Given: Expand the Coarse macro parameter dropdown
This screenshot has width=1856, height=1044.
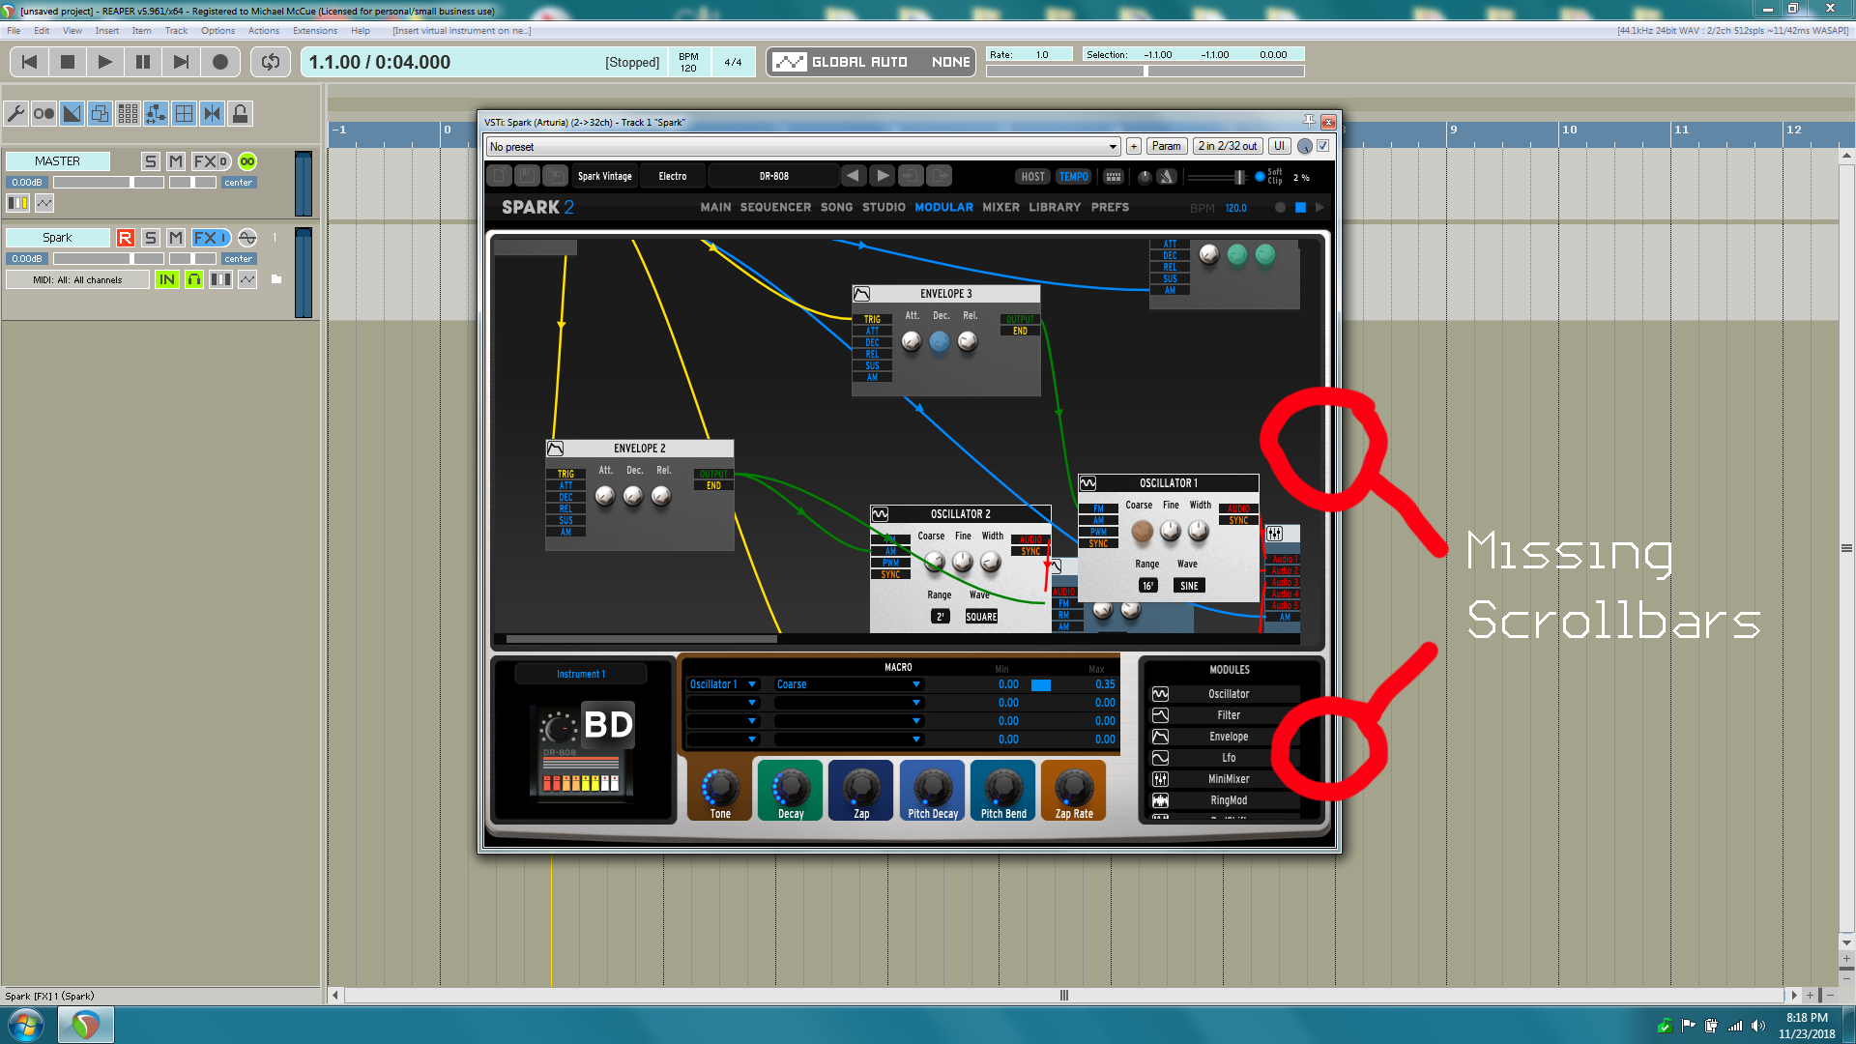Looking at the screenshot, I should coord(915,684).
